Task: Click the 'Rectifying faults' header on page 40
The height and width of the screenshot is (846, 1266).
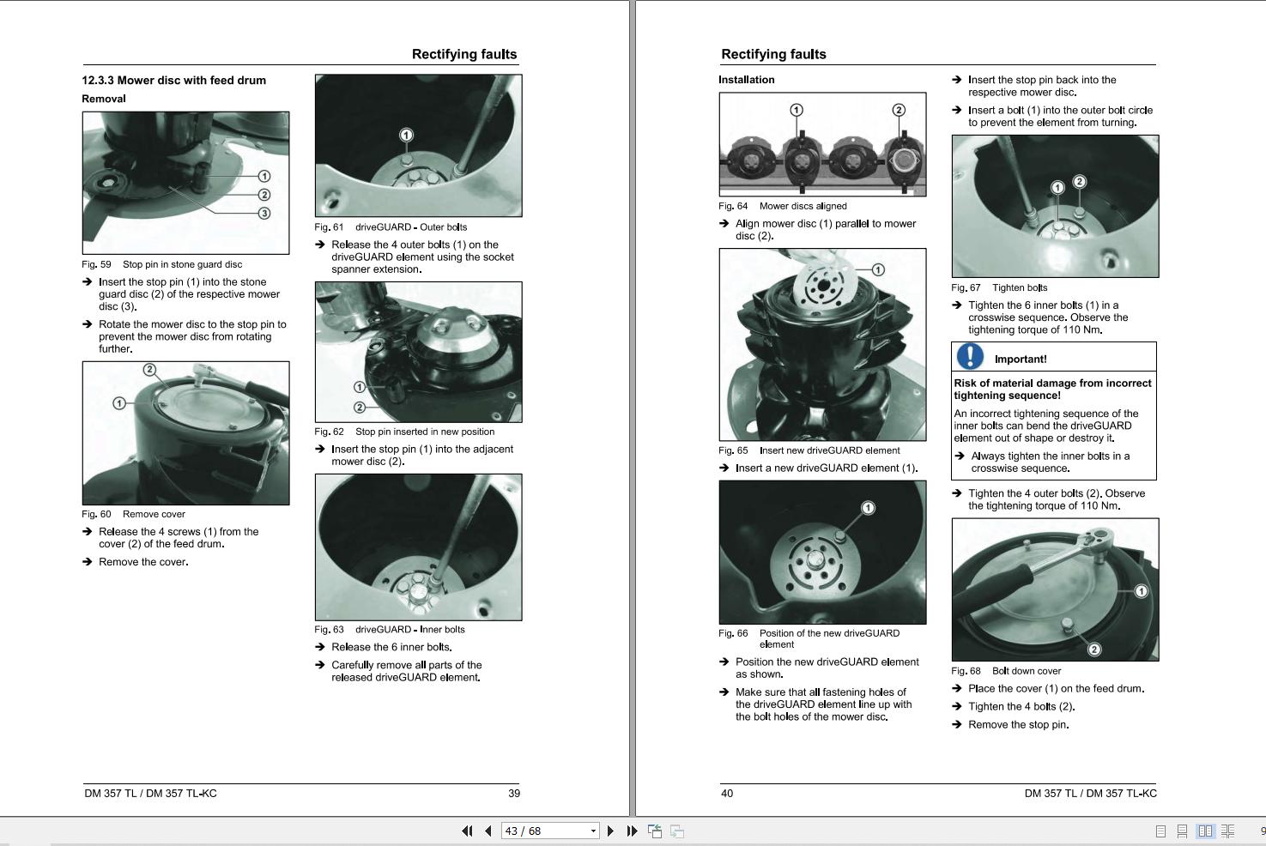Action: (773, 54)
